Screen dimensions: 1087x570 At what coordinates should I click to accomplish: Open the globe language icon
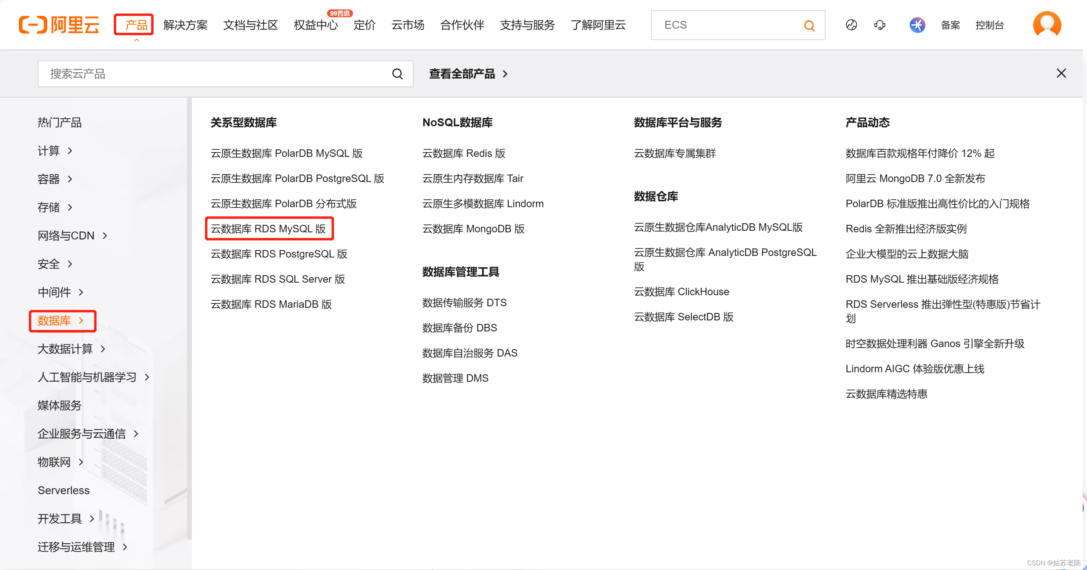click(851, 25)
